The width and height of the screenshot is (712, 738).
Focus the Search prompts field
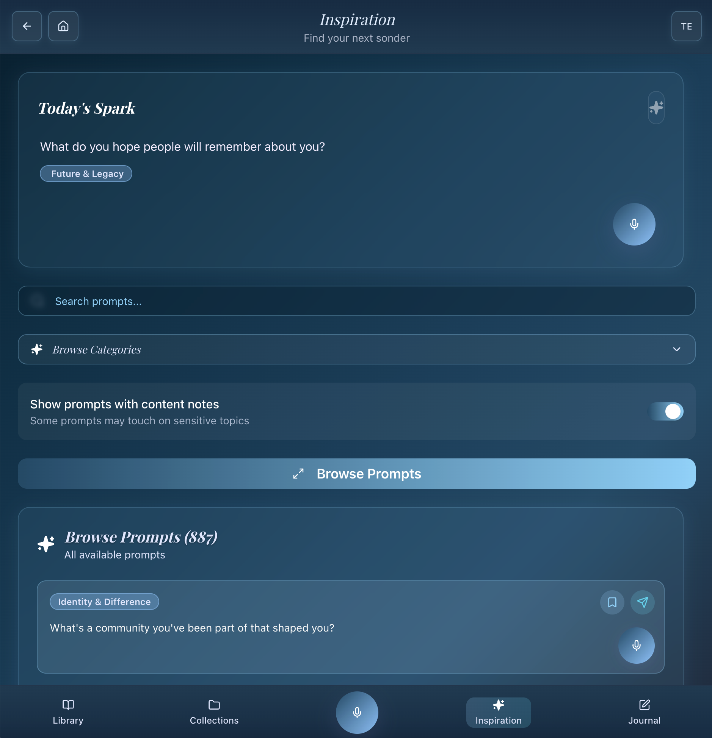click(356, 301)
